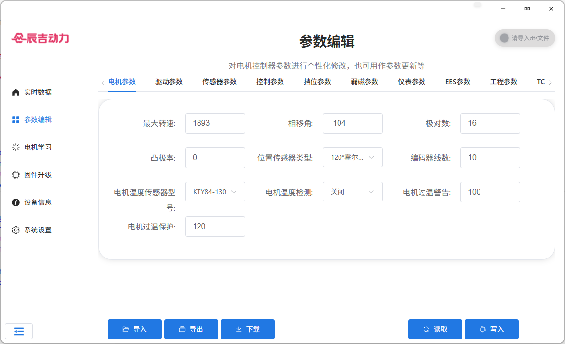Screen dimensions: 565x344
Task: Click the grid icon beside 参数编辑
Action: (x=16, y=120)
